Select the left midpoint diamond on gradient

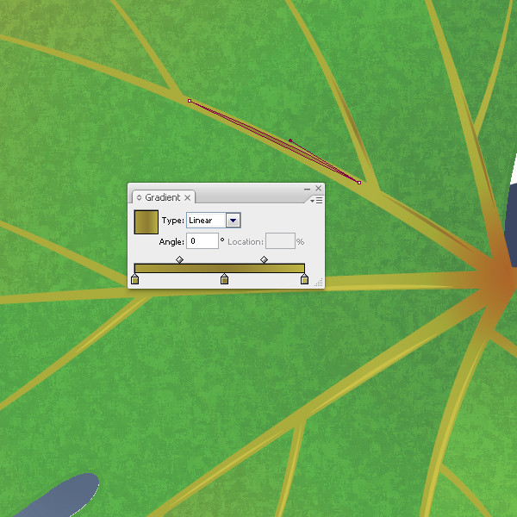179,260
